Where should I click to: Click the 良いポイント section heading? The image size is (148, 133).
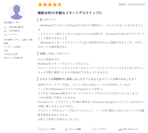click(48, 20)
